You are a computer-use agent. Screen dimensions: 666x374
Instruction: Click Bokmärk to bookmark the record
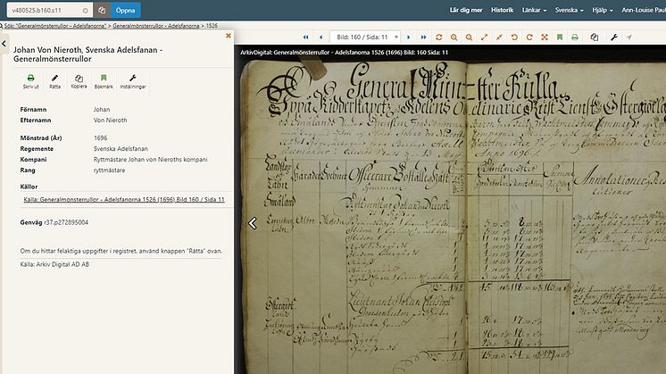pyautogui.click(x=104, y=81)
